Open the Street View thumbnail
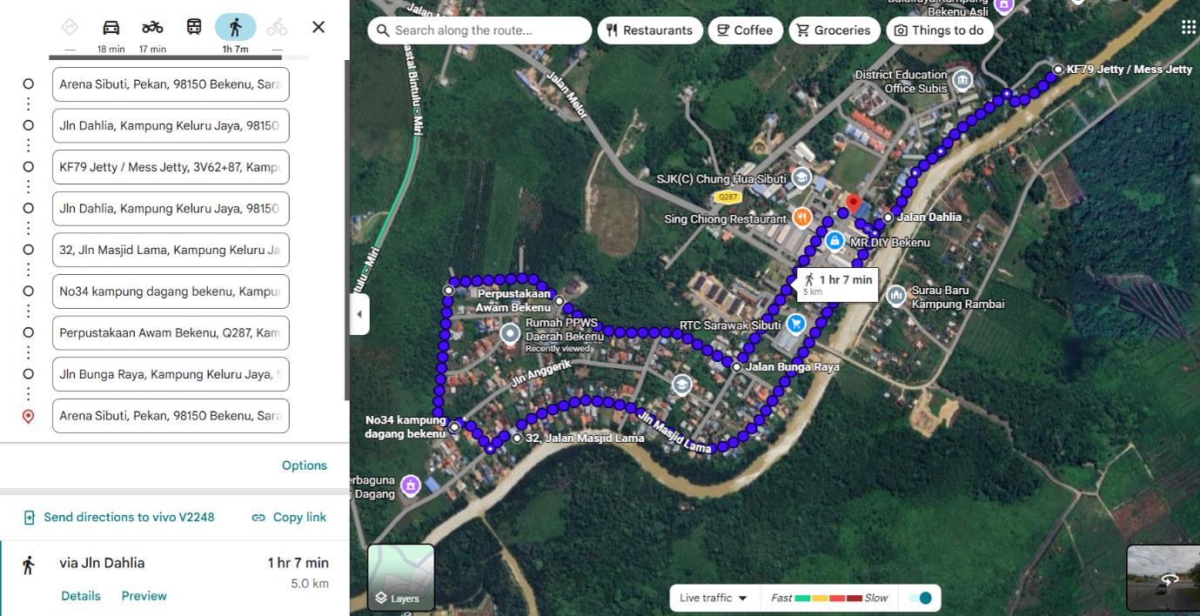 click(1163, 578)
